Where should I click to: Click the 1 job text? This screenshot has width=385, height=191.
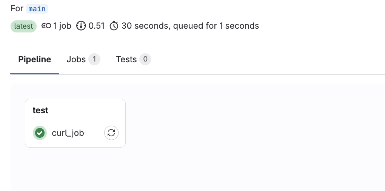62,26
